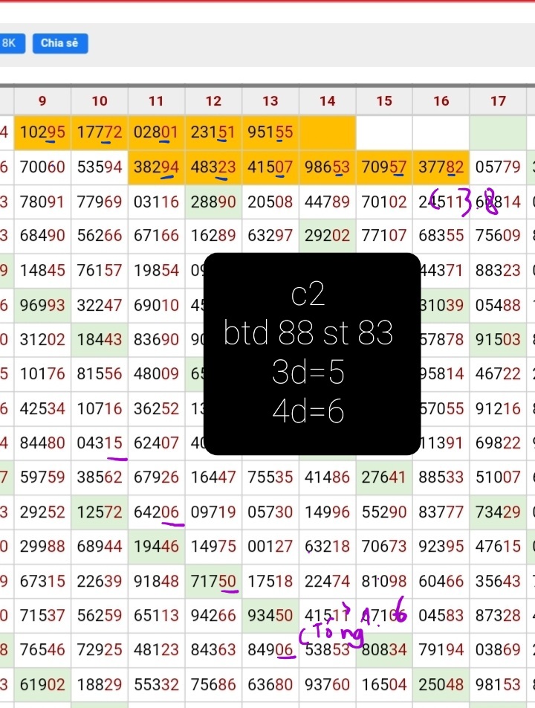Screen dimensions: 535x708
Task: Click cell 68355 in column 16
Action: 441,236
